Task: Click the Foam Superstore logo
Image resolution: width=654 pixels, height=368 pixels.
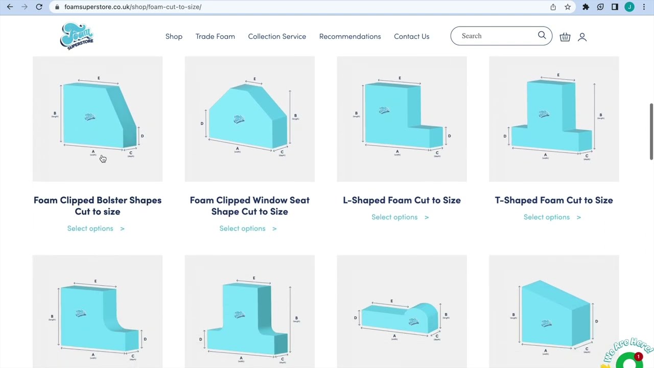Action: [77, 36]
